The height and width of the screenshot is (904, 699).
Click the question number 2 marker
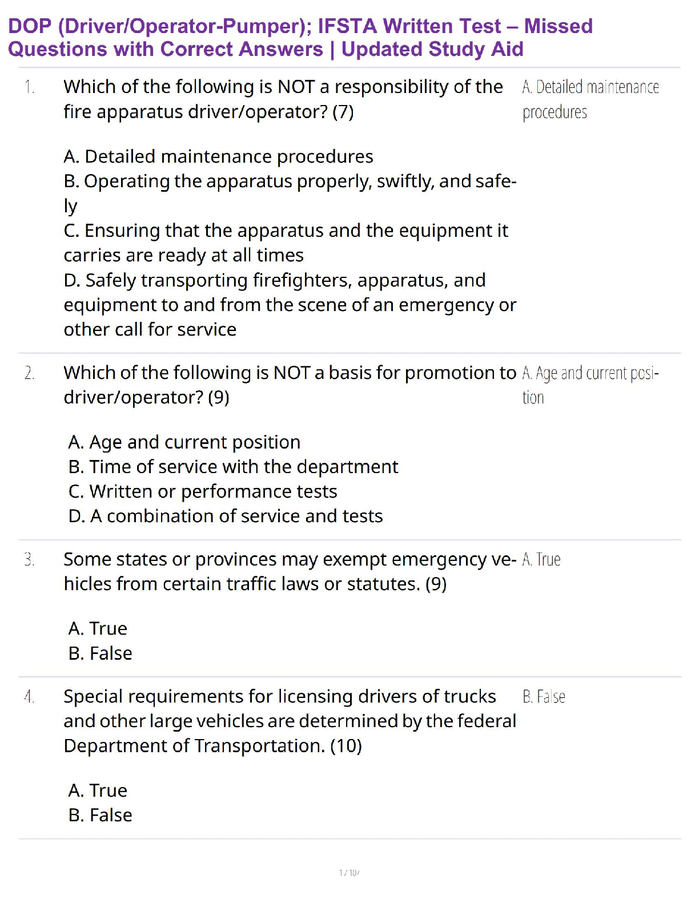(x=29, y=373)
